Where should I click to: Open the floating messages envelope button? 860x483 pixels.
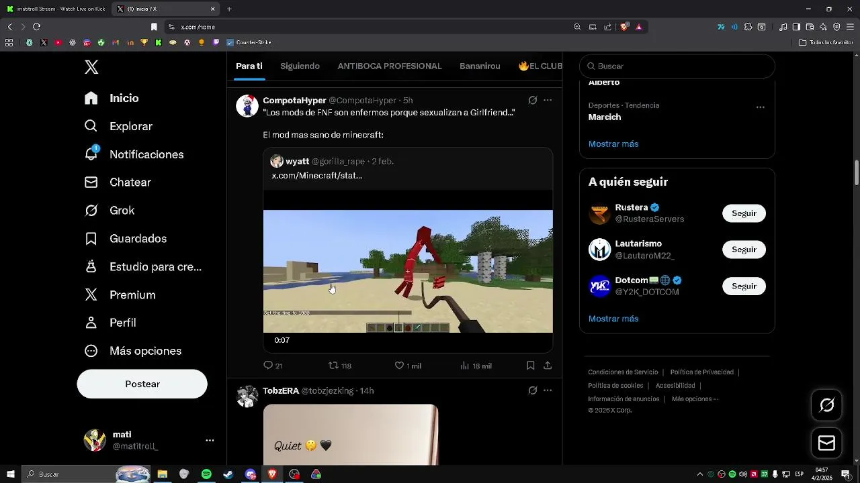(826, 443)
